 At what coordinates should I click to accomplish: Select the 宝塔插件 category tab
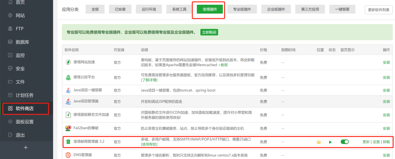(x=210, y=9)
